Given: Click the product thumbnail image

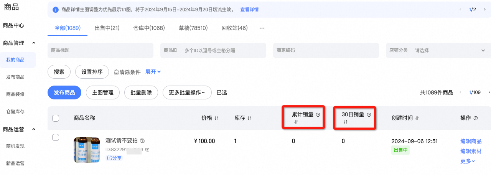Looking at the screenshot, I should coord(87,150).
